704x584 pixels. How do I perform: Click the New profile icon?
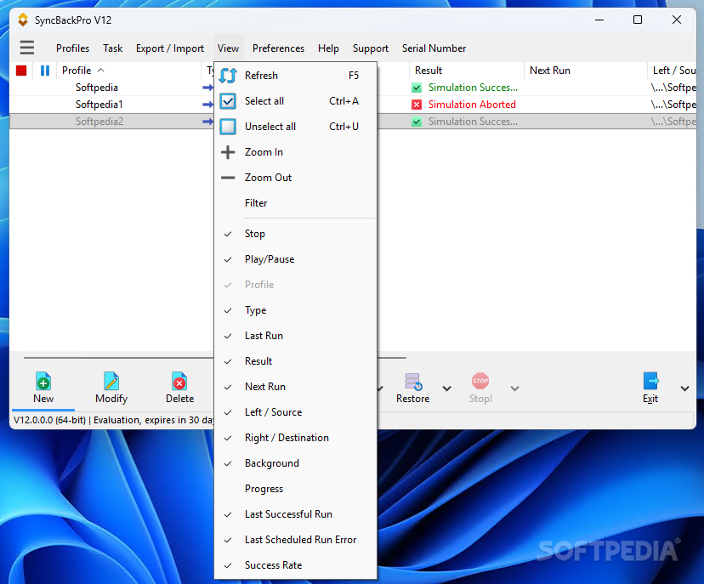43,382
